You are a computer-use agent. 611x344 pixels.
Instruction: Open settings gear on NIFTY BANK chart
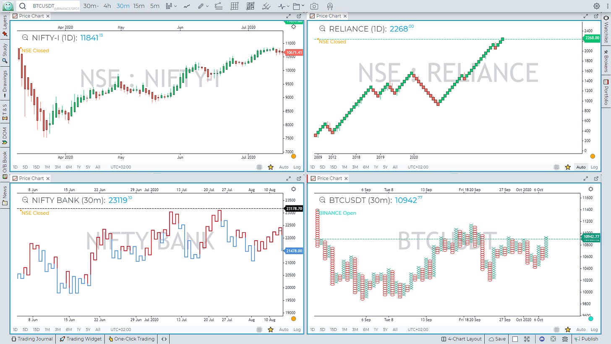pos(293,189)
